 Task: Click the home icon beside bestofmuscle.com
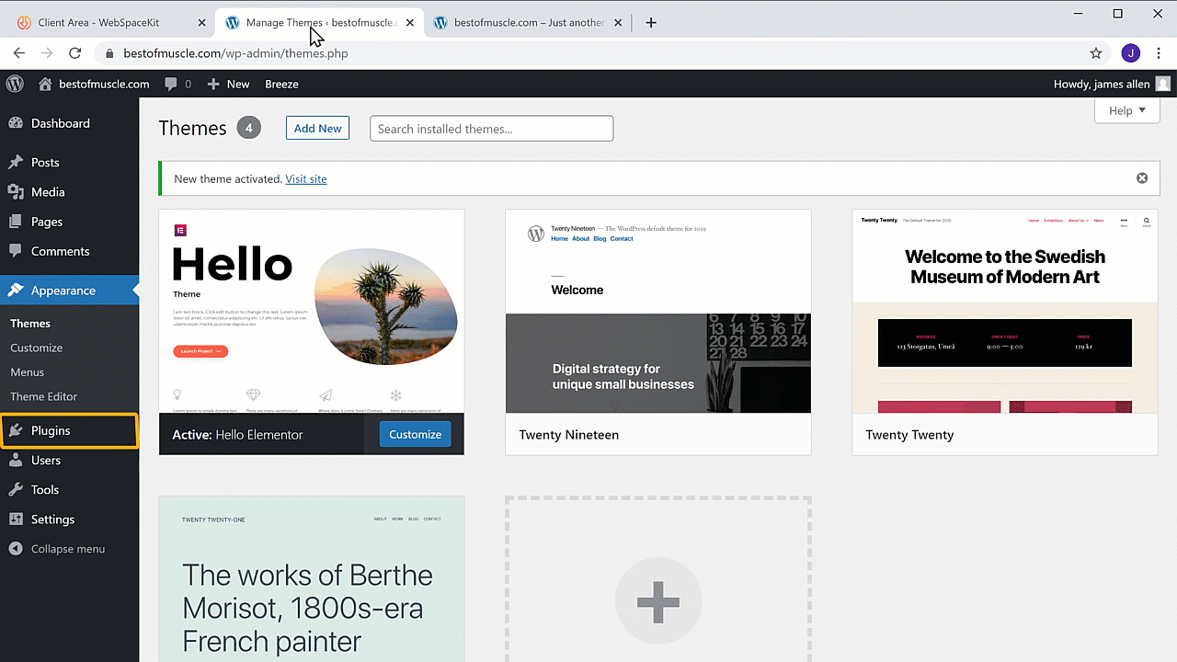(x=45, y=84)
